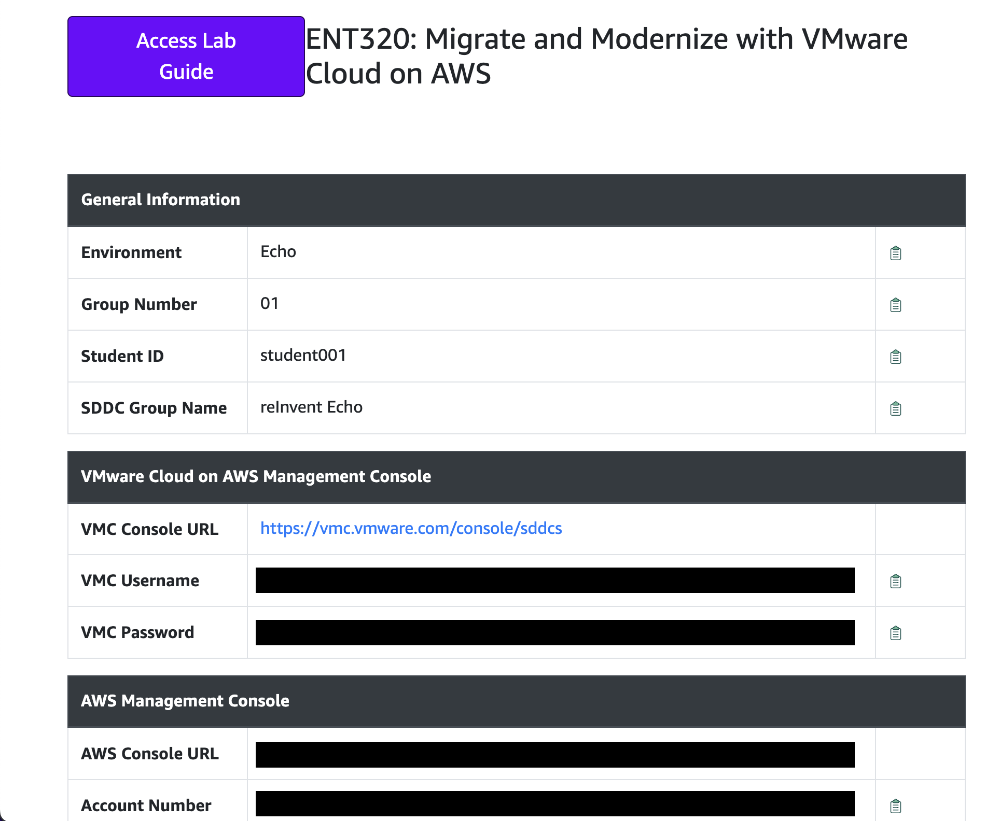Copy the Environment value to clipboard
This screenshot has width=1000, height=821.
[895, 252]
